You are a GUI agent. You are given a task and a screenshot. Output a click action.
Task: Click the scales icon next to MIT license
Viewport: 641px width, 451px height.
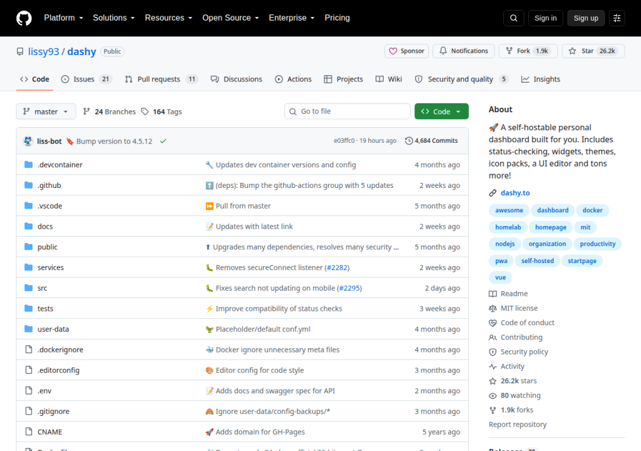pos(493,308)
